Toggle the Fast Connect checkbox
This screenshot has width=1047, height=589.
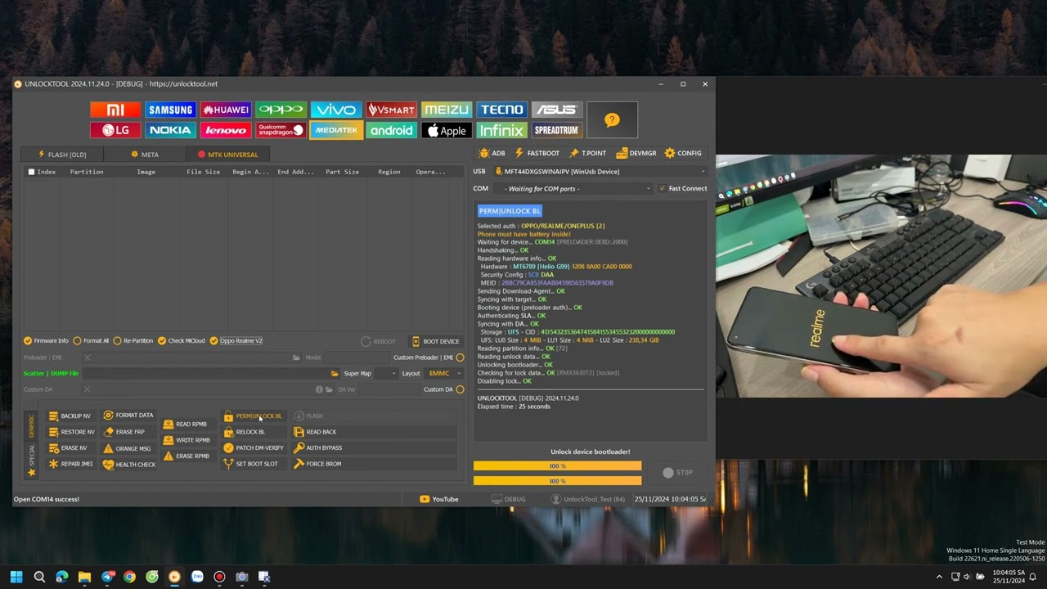[682, 188]
